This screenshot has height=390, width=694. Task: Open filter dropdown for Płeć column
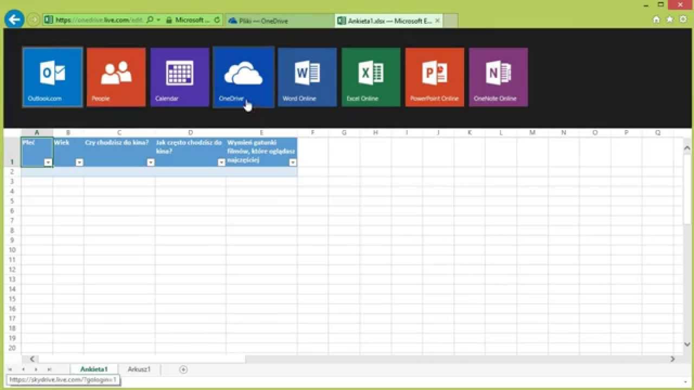coord(48,162)
